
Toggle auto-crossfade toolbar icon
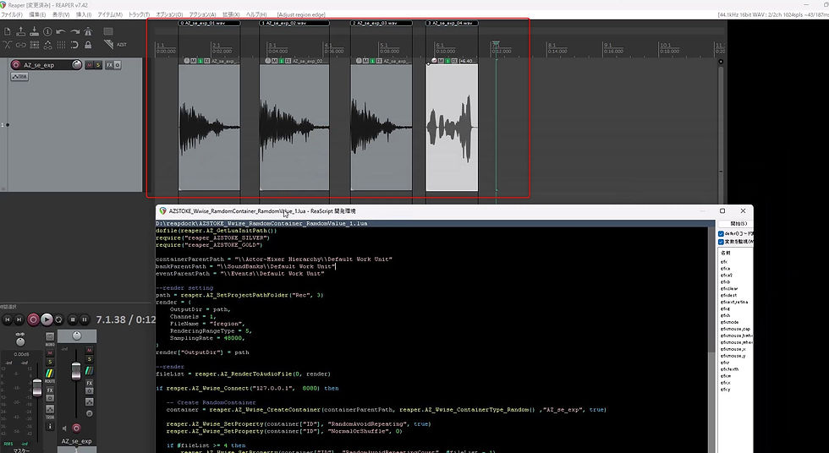tap(8, 45)
